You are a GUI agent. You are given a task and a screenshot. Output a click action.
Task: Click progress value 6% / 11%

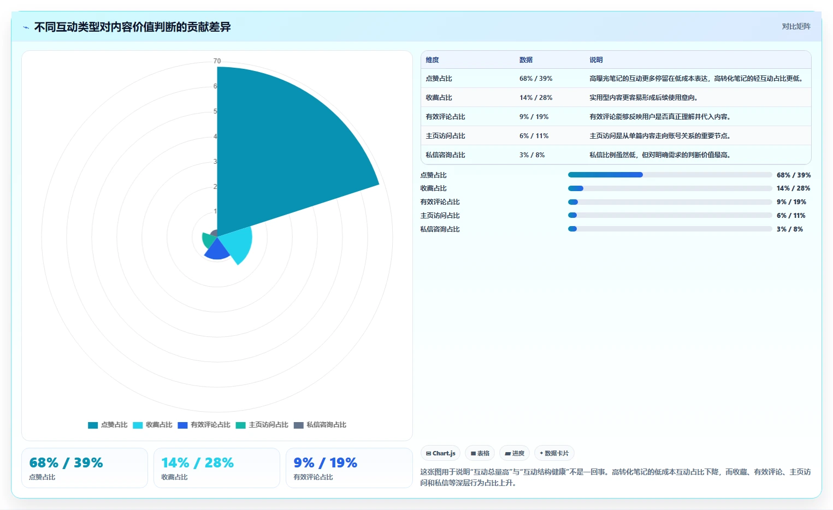click(791, 216)
